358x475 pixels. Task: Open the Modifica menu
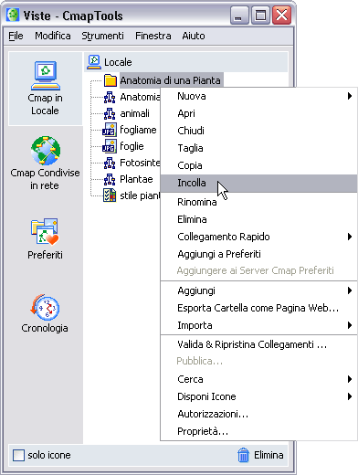coord(53,36)
